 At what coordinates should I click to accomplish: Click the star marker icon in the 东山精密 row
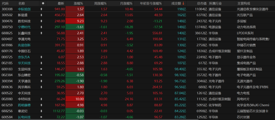[41, 75]
